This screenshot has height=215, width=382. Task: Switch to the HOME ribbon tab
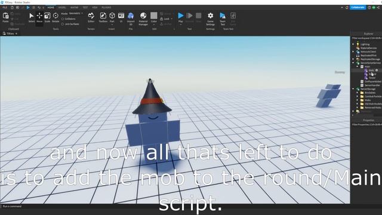[x=51, y=8]
